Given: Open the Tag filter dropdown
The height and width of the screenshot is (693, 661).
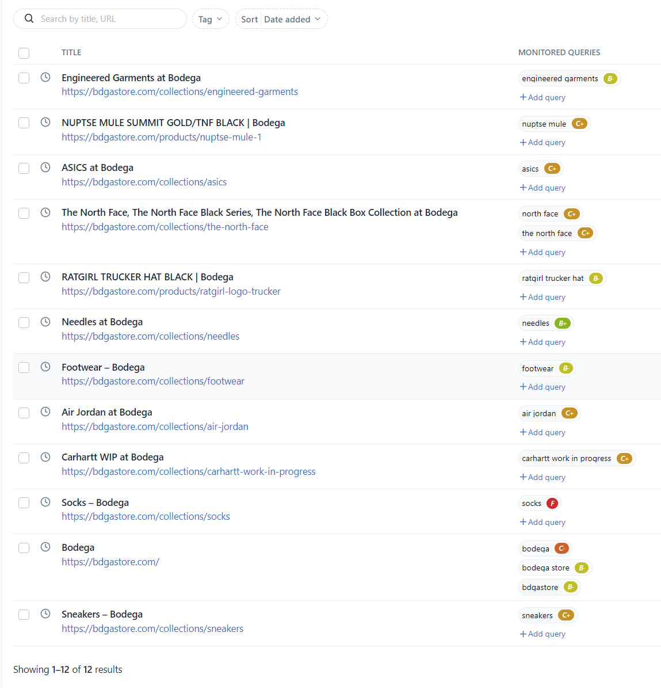Looking at the screenshot, I should point(211,19).
